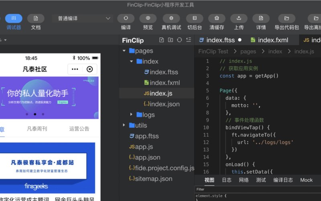Viewport: 321px width, 201px height.
Task: Switch to the 测试 test tab
Action: 261,180
